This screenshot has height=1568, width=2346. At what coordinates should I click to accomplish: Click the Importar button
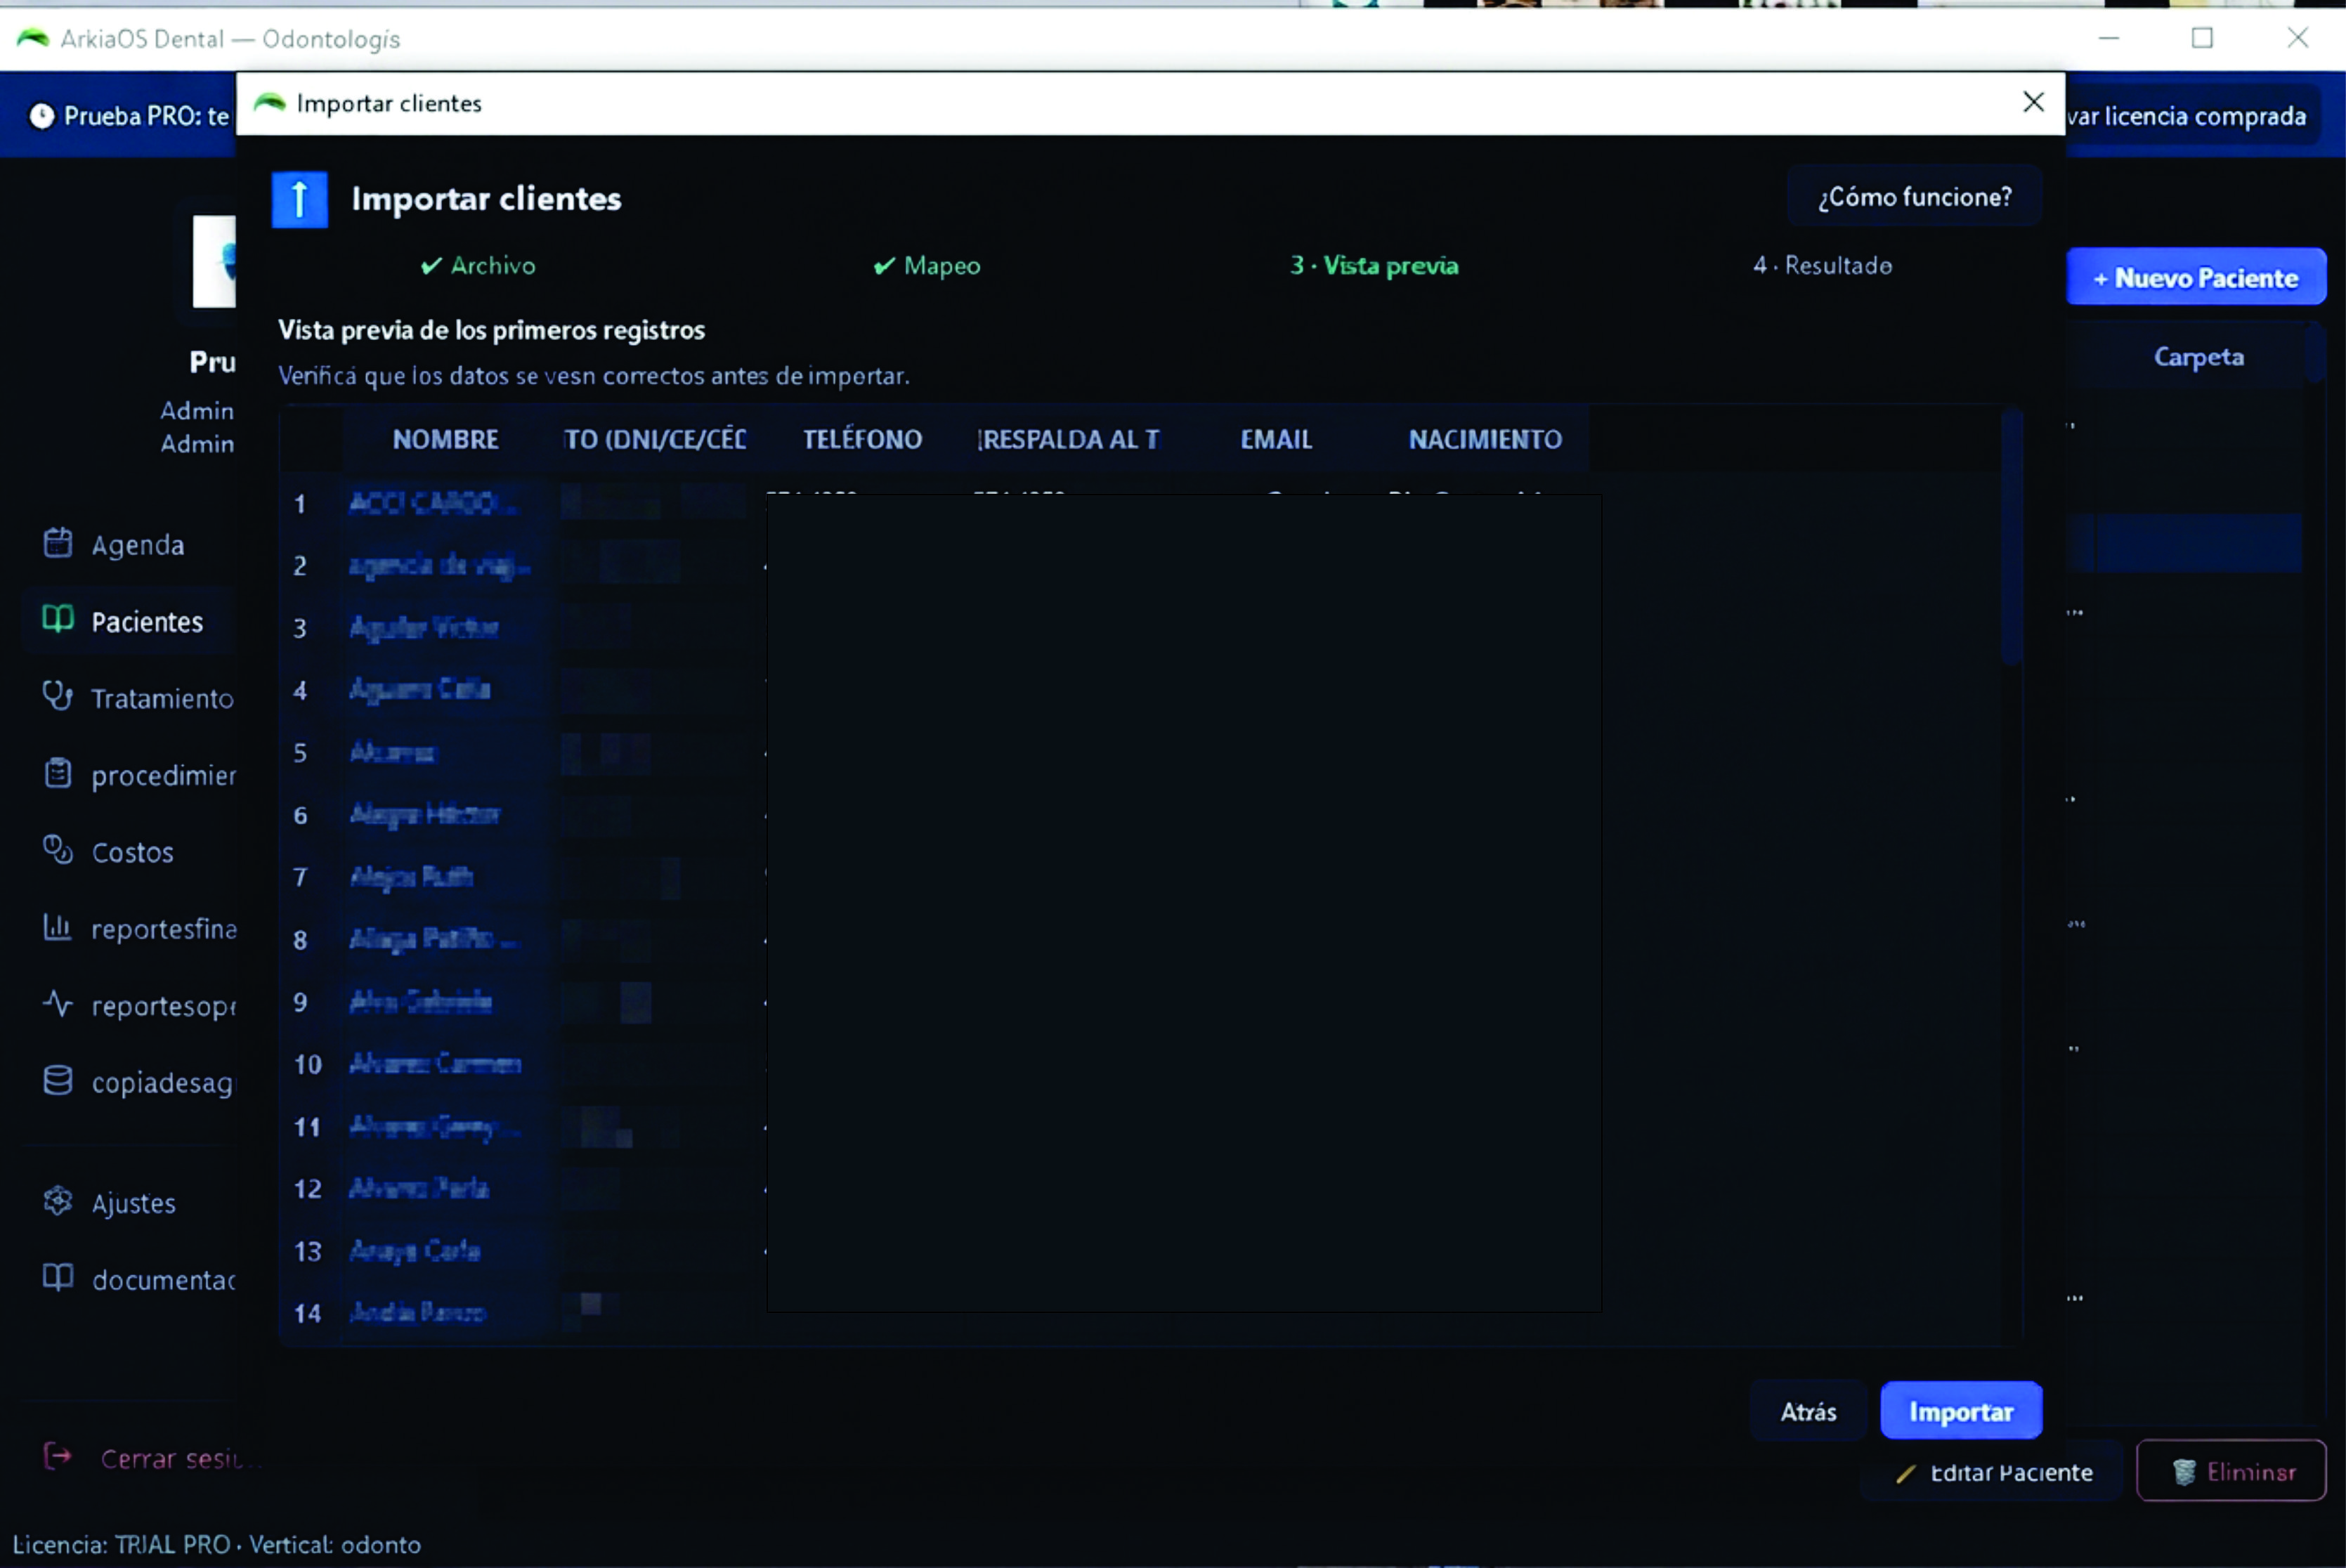tap(1960, 1411)
